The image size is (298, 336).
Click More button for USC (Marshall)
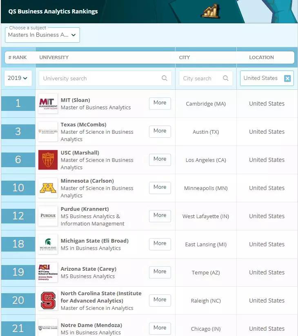point(160,160)
